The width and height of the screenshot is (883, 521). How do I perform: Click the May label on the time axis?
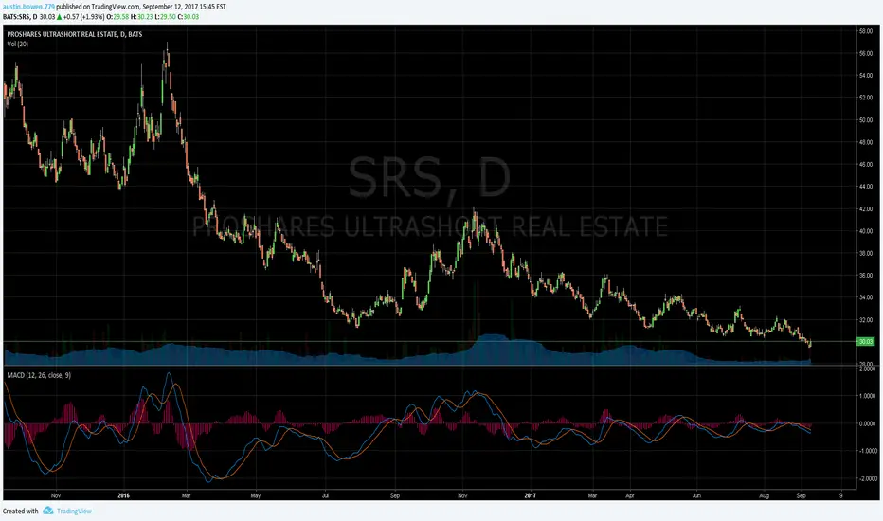tap(256, 495)
